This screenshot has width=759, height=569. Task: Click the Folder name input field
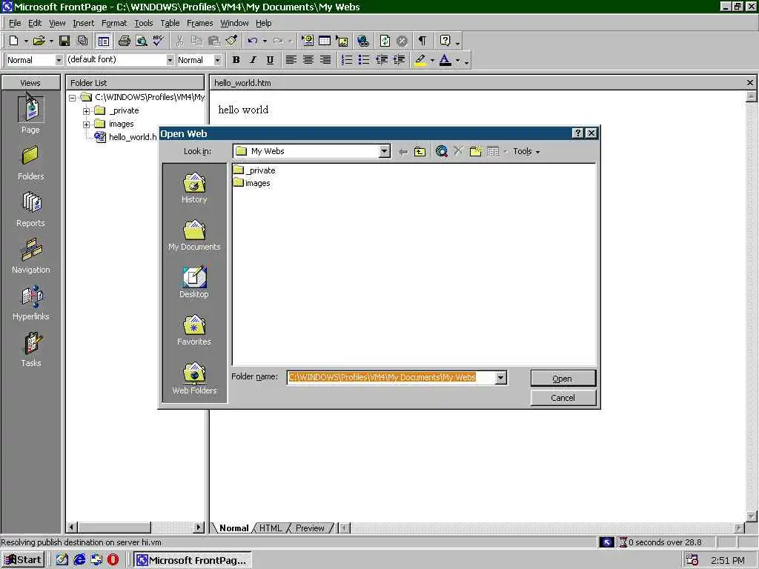[x=391, y=377]
